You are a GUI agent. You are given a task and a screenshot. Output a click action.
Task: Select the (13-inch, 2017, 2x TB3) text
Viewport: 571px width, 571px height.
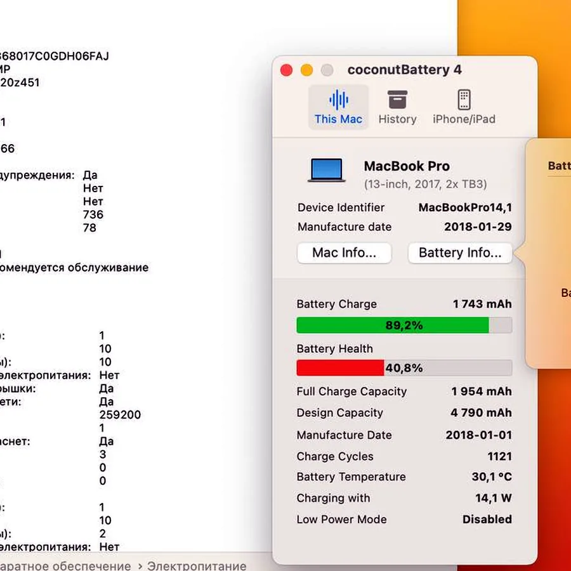425,184
